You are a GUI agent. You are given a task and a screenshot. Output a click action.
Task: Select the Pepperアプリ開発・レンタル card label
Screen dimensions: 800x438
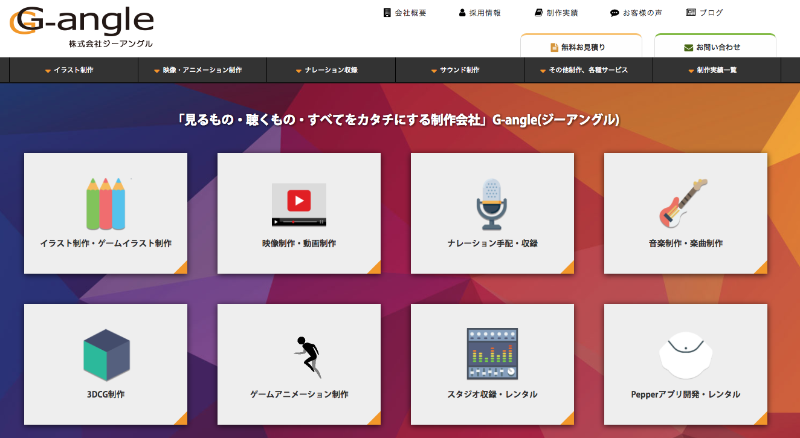686,395
